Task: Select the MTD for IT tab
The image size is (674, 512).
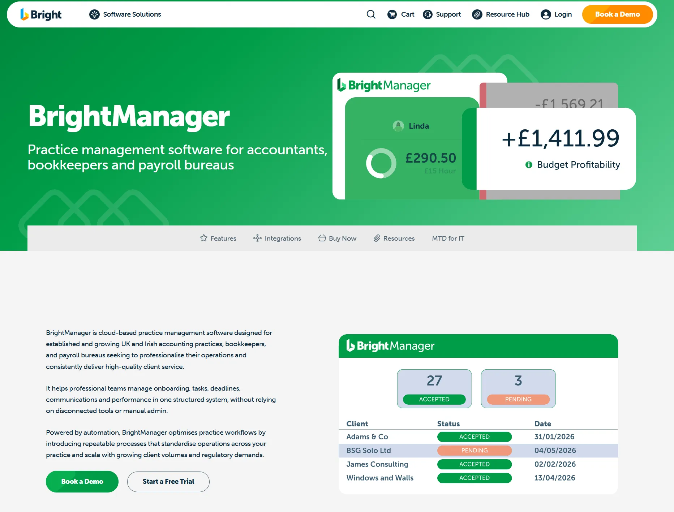Action: point(448,238)
